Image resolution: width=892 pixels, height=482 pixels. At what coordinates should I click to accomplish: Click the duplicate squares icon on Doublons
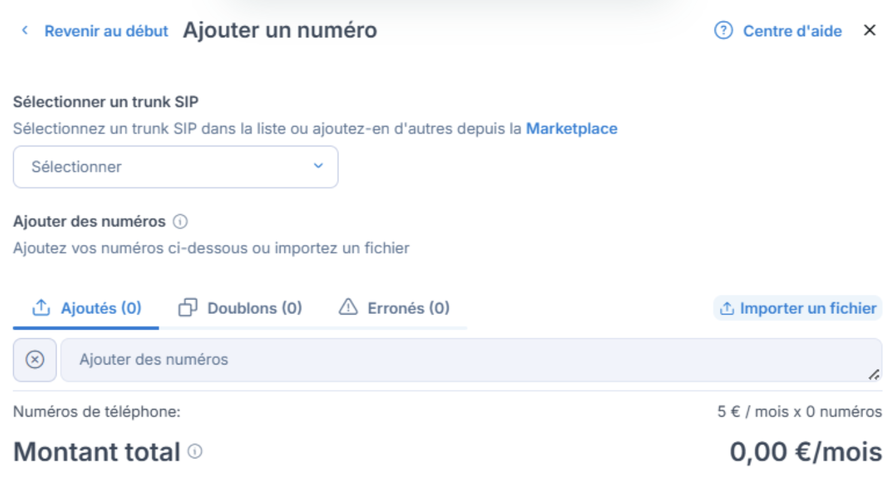[x=189, y=308]
